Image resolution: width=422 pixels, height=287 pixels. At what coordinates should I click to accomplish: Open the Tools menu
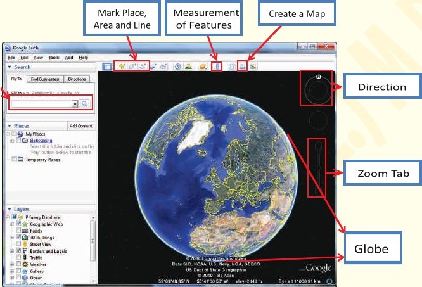tap(54, 58)
